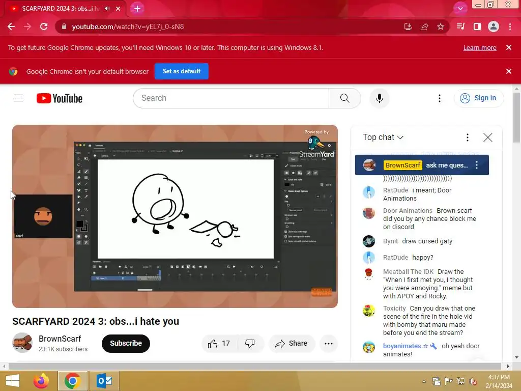This screenshot has width=521, height=391.
Task: Toggle the browser side panel
Action: [x=477, y=26]
